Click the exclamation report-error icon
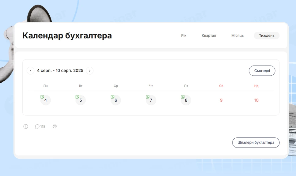Viewport: 296px width, 176px height. pos(26,126)
